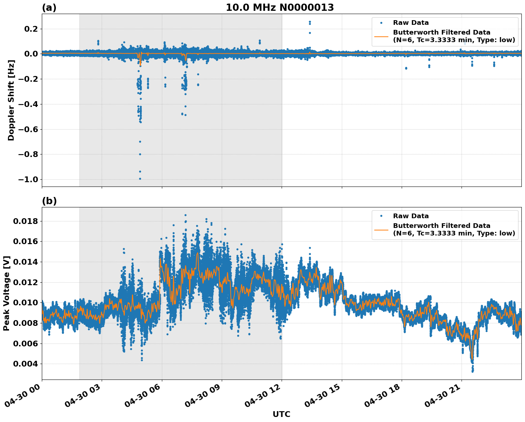The height and width of the screenshot is (422, 525).
Task: Click the lowest Doppler outlier point near -1.0 Hz
Action: (x=140, y=178)
